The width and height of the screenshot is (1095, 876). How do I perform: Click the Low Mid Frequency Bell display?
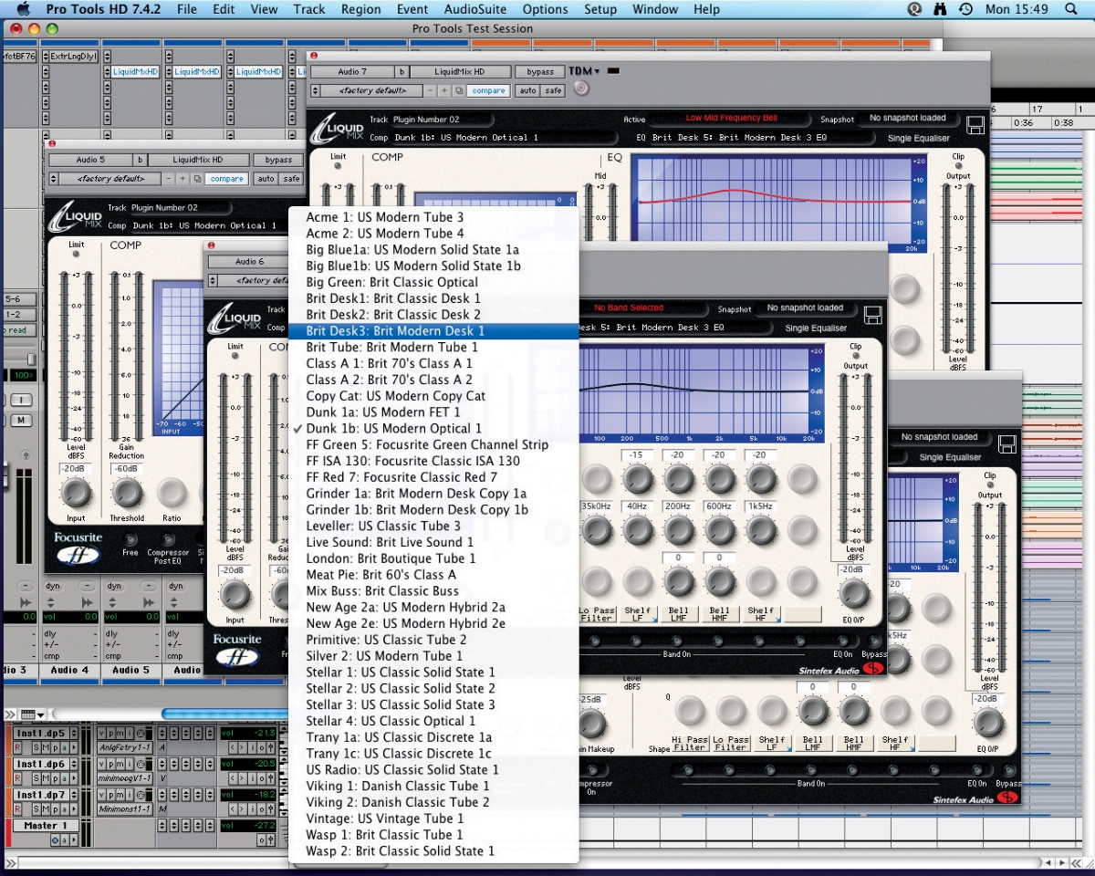731,119
